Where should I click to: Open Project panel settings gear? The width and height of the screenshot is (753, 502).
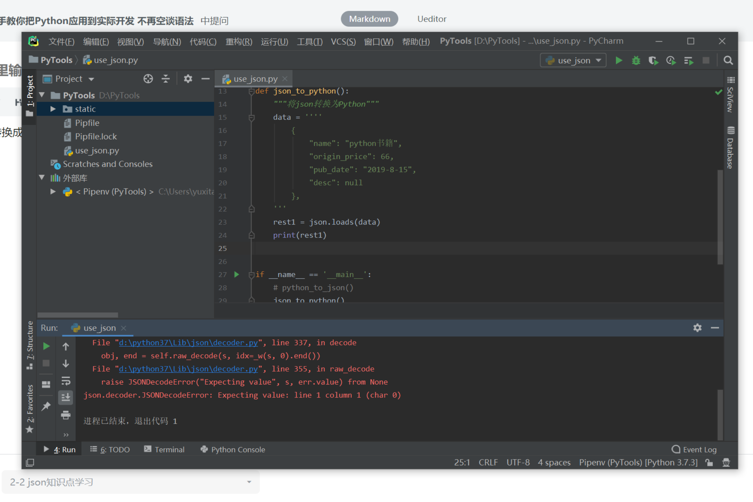(188, 79)
